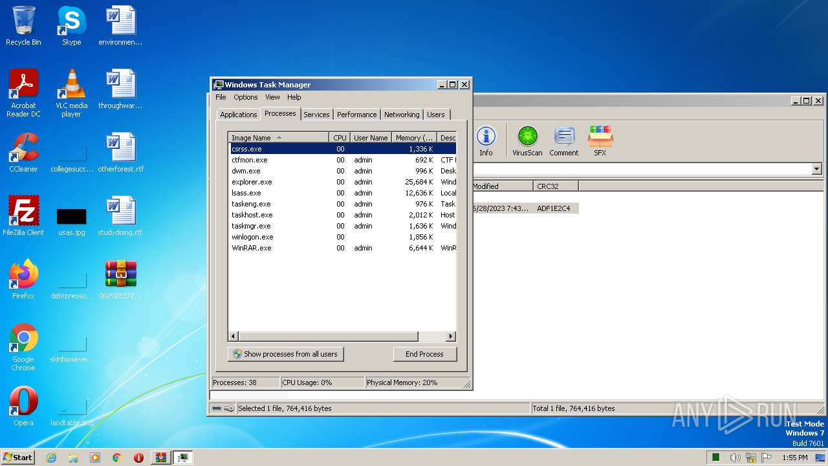This screenshot has width=828, height=466.
Task: Click Chrome icon in the taskbar
Action: 117,458
